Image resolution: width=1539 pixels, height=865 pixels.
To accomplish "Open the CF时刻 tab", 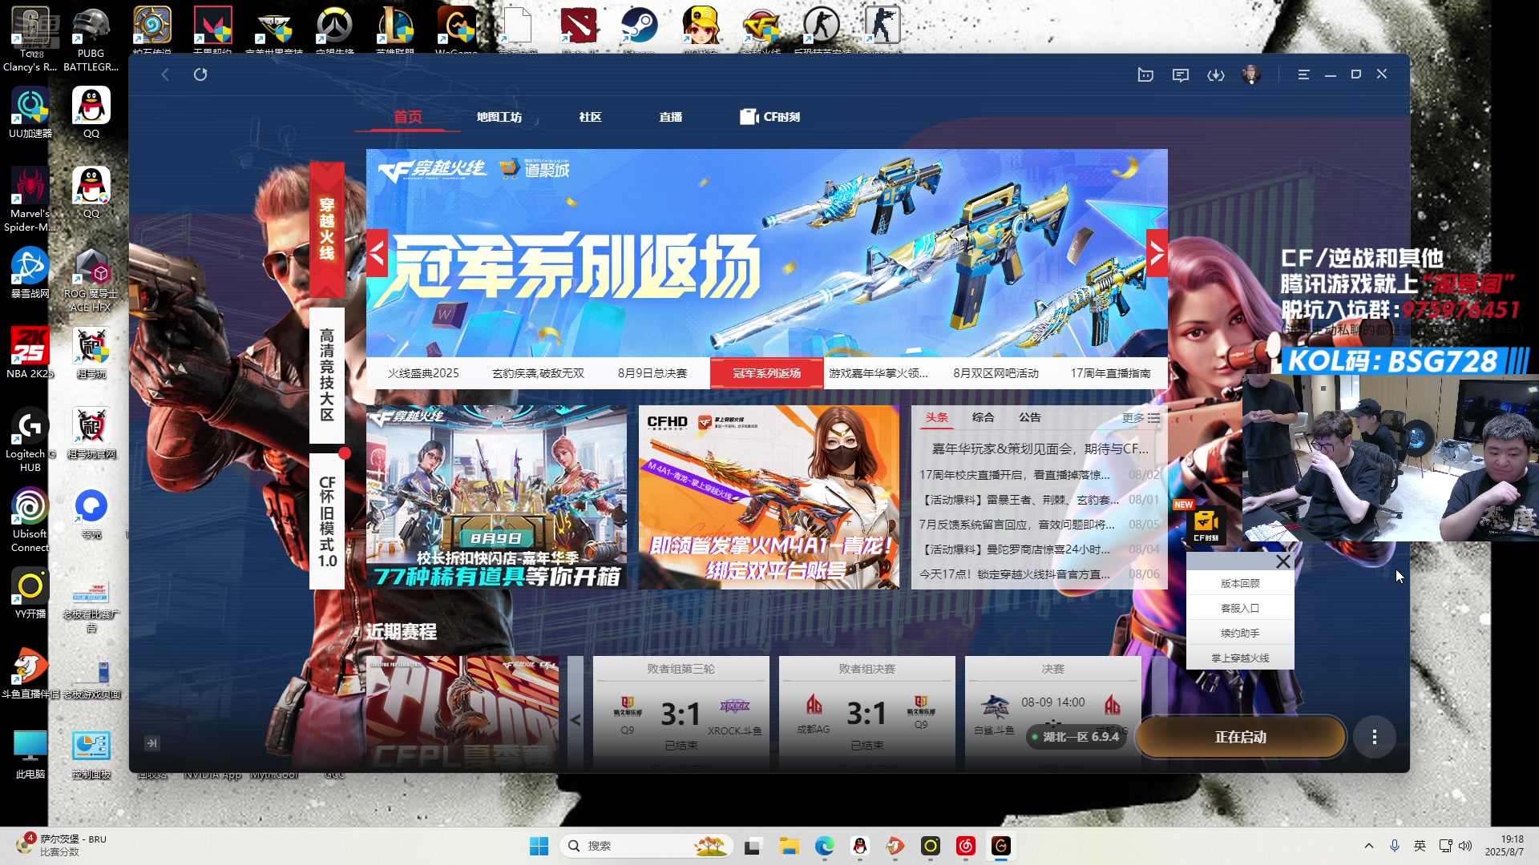I will 770,117.
